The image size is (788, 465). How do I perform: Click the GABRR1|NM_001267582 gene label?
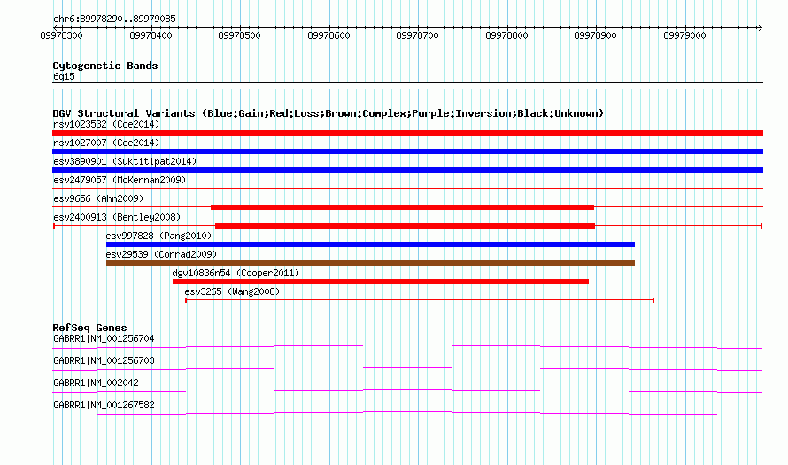(x=104, y=405)
